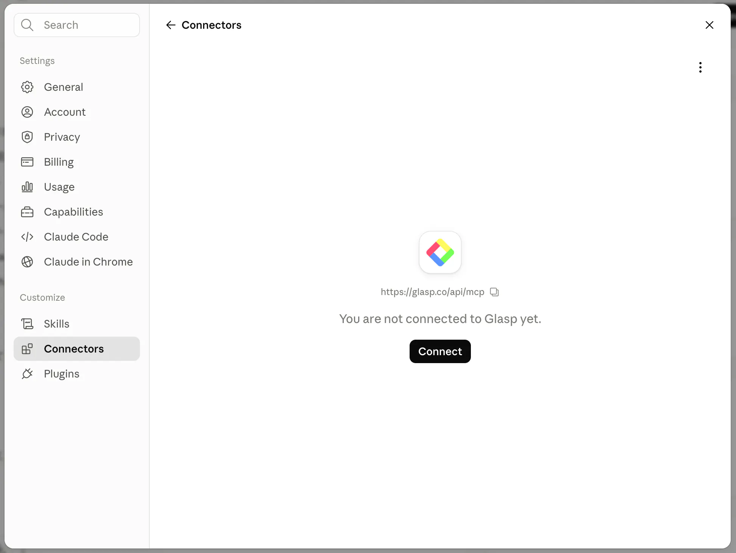Click the Skills scroll icon
The width and height of the screenshot is (736, 553).
(27, 324)
